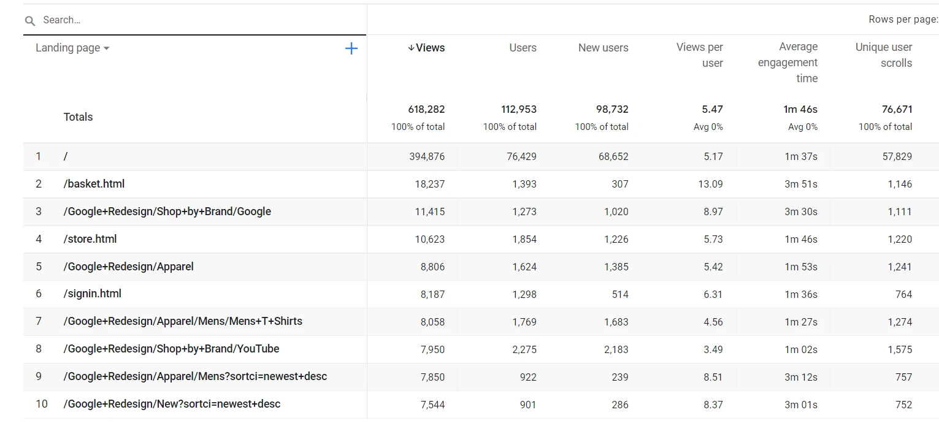Sort by New users column header

[603, 48]
